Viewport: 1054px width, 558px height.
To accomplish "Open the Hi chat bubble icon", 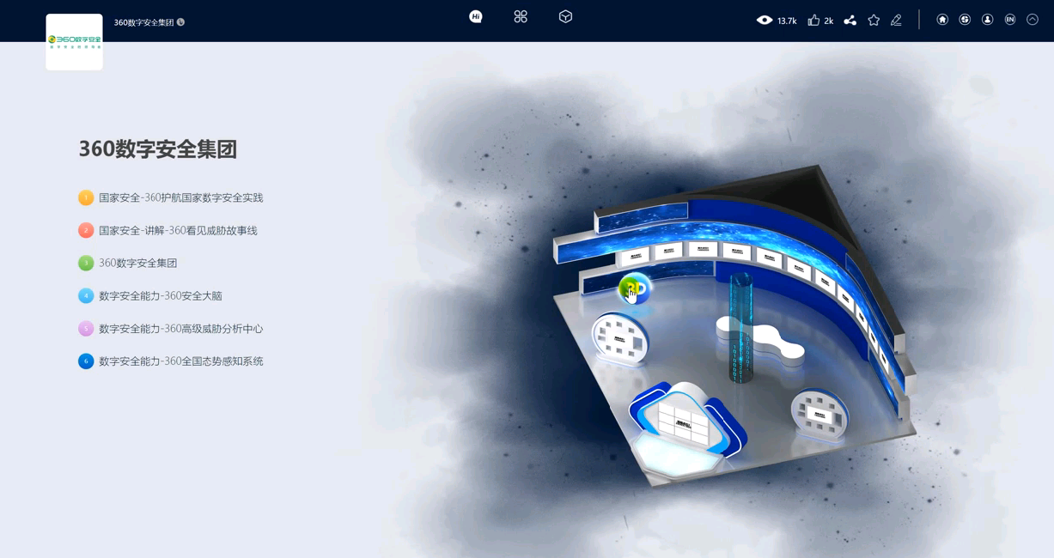I will pyautogui.click(x=476, y=16).
